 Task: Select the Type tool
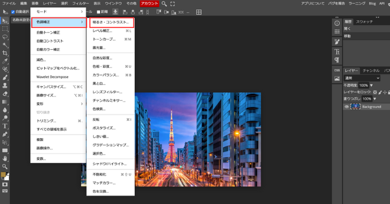pyautogui.click(x=4, y=126)
